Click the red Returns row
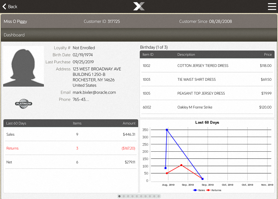This screenshot has height=199, width=278. click(x=71, y=148)
